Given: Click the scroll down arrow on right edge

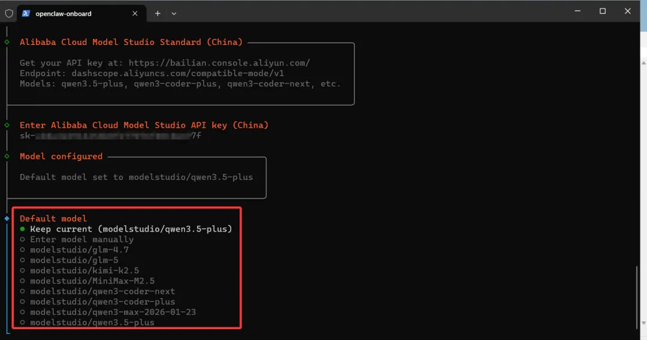Looking at the screenshot, I should 643,323.
